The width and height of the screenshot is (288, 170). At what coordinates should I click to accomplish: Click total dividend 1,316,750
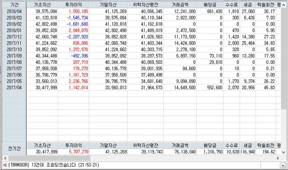213,152
